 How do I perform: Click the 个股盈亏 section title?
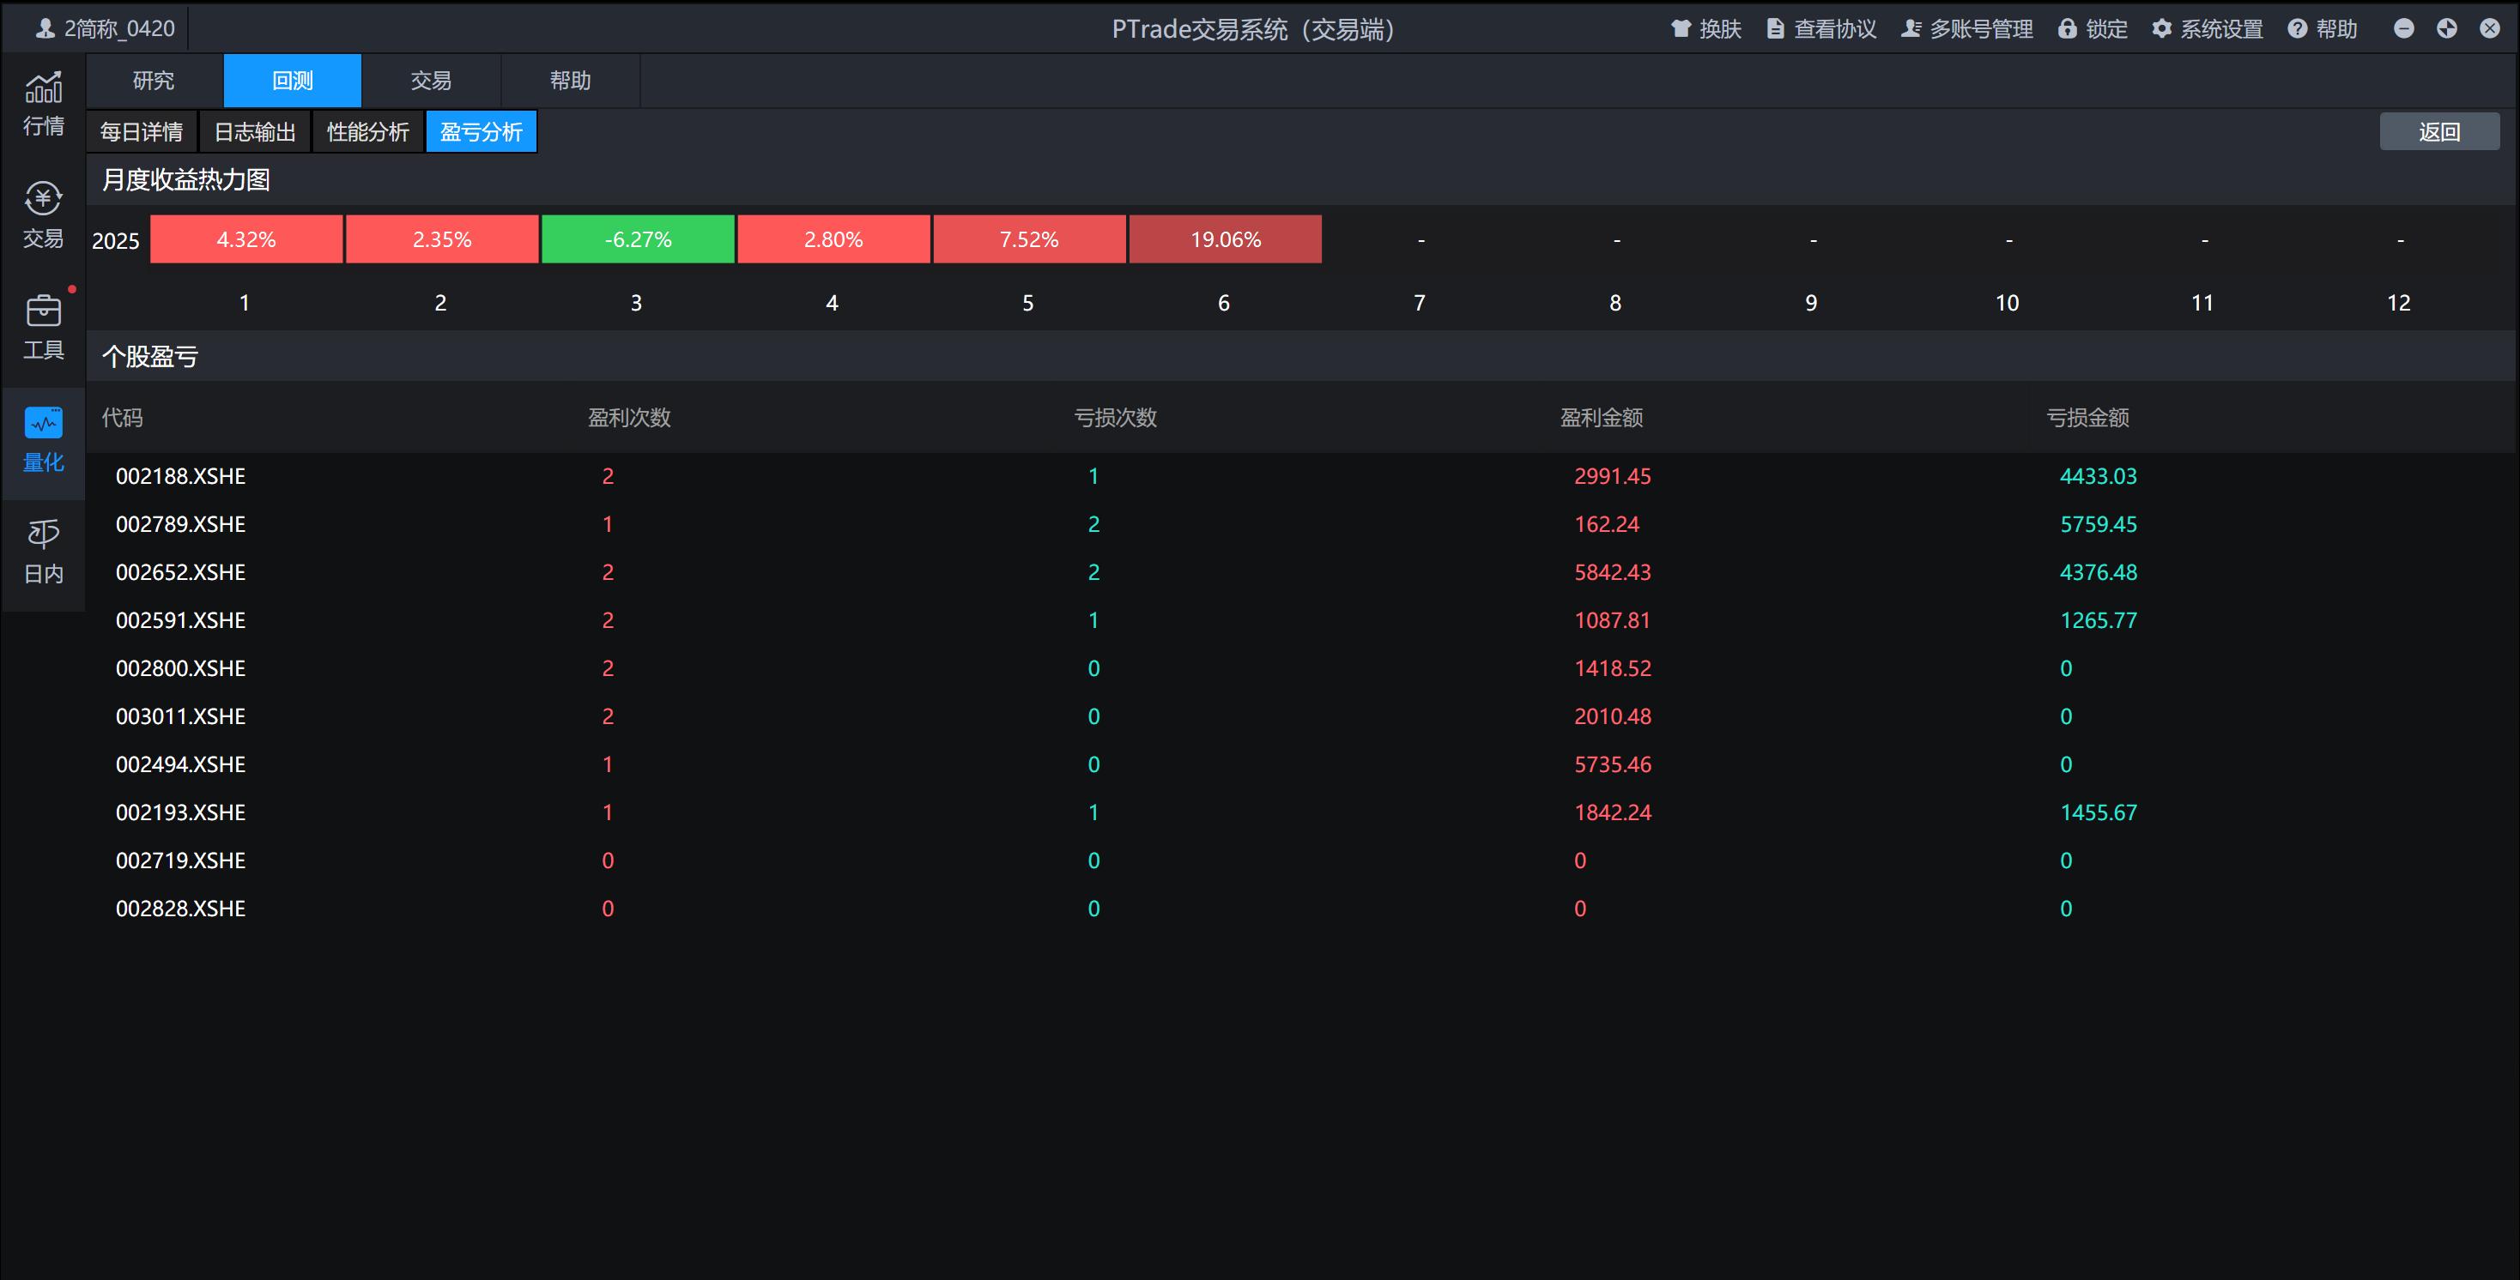149,357
